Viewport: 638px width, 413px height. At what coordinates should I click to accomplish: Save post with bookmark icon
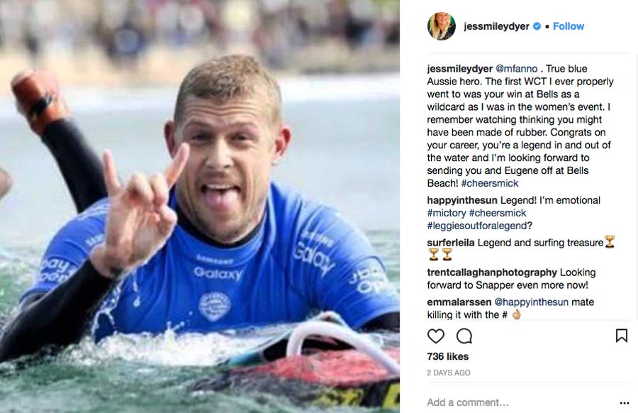click(x=621, y=336)
